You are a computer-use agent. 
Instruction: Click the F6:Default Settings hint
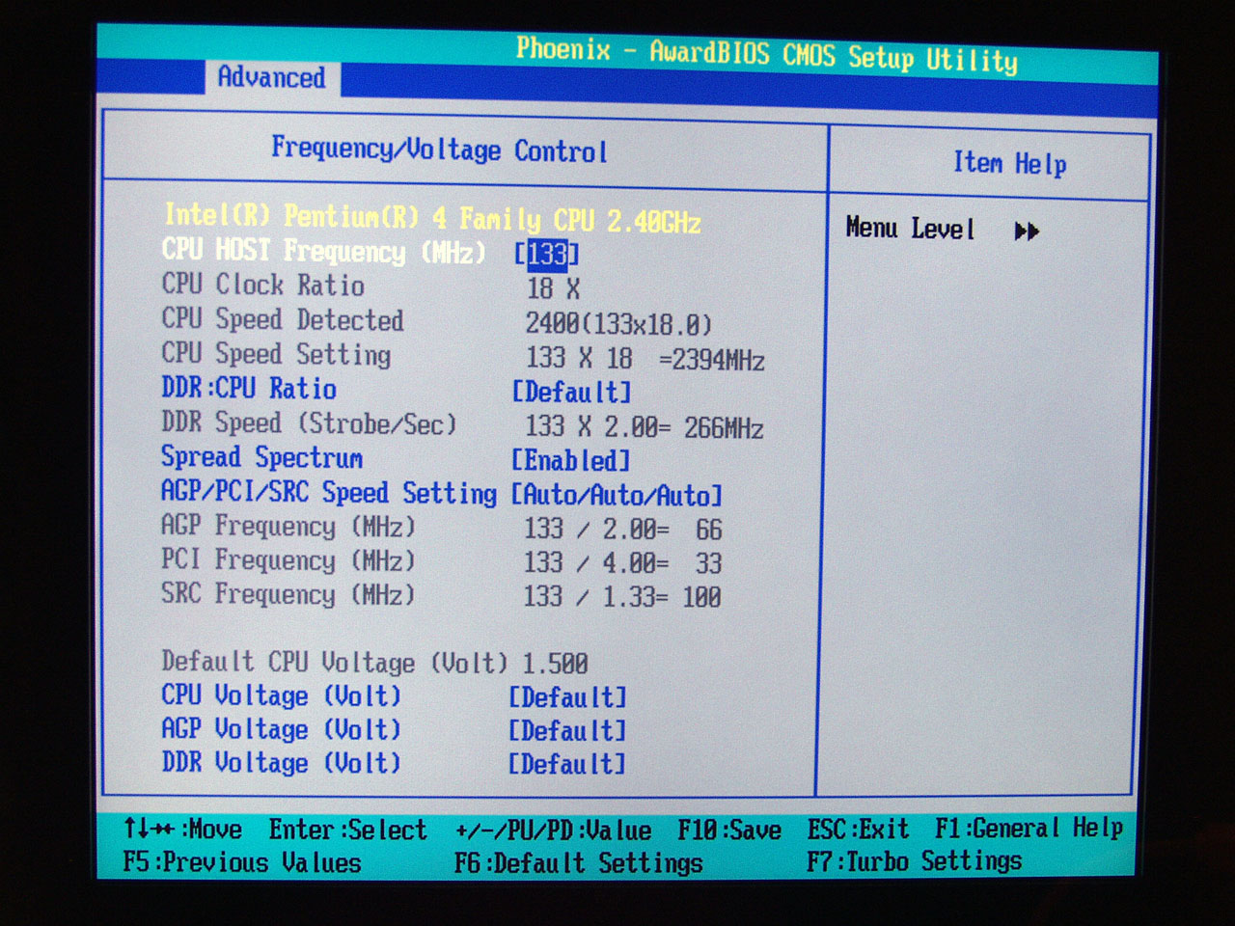(x=579, y=862)
